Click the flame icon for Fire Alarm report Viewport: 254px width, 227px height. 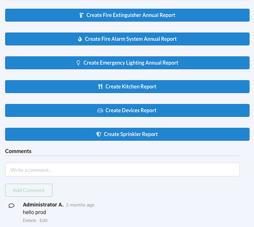80,39
